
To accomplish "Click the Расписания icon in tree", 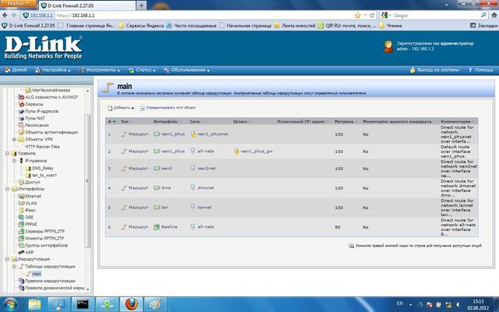I will pyautogui.click(x=21, y=125).
